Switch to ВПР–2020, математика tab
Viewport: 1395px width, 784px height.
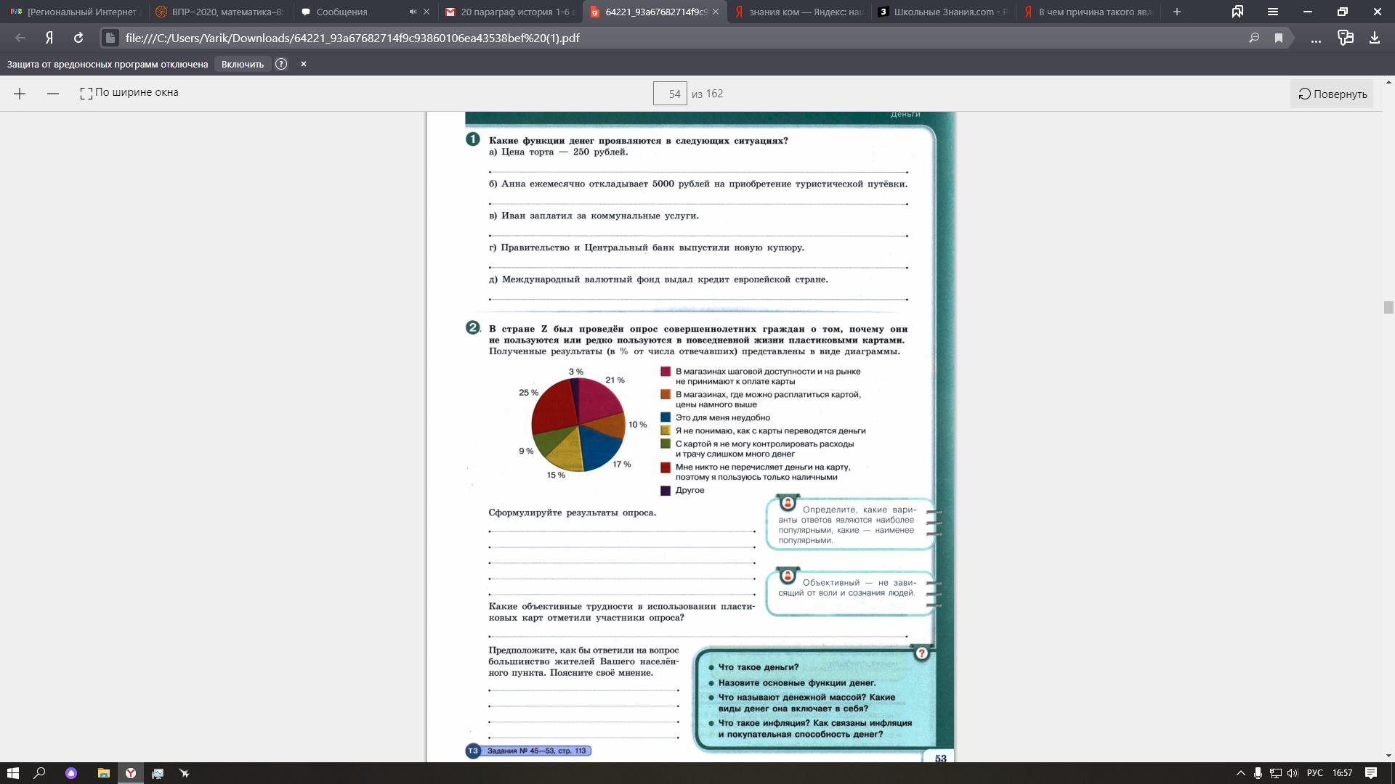(x=221, y=12)
